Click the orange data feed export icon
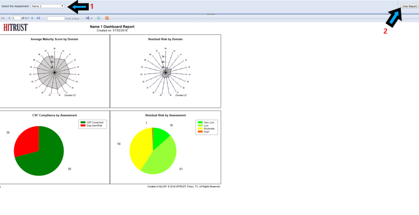Image resolution: width=419 pixels, height=215 pixels. coord(107,18)
